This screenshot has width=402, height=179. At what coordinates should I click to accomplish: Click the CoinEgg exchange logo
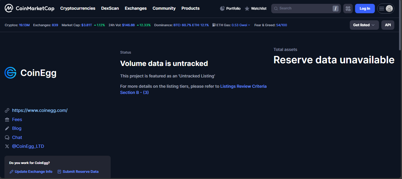[x=10, y=73]
